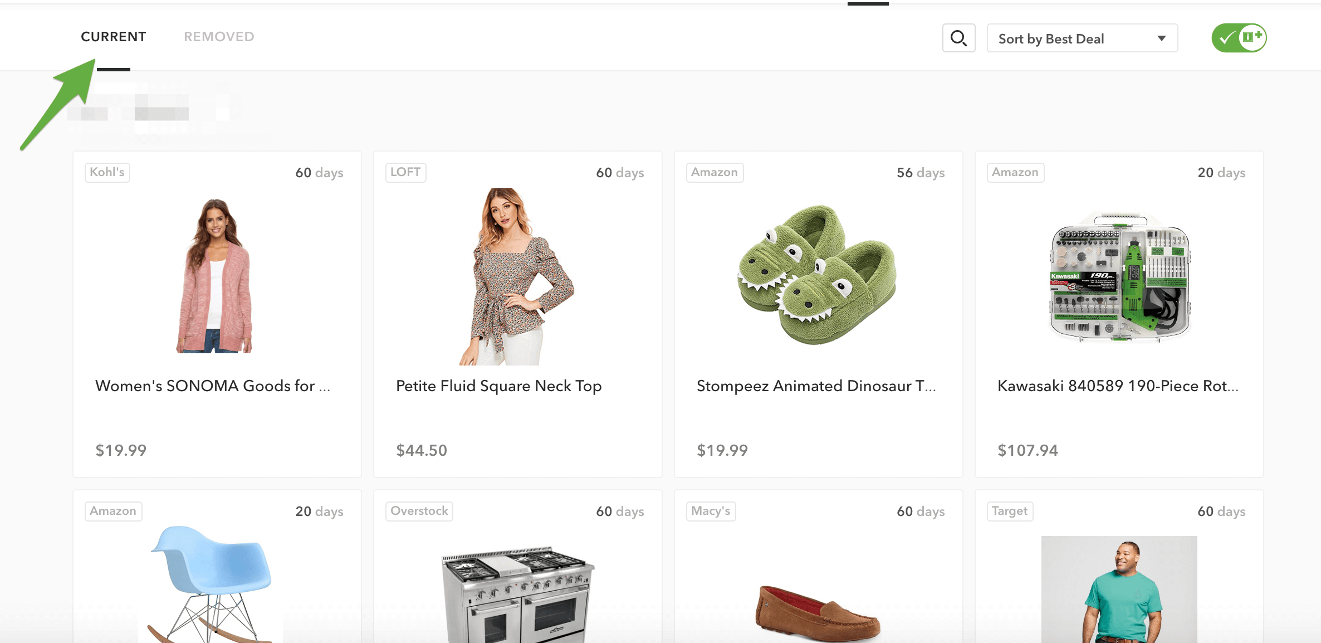This screenshot has width=1321, height=643.
Task: Open the blue rocking chair image
Action: [x=212, y=582]
